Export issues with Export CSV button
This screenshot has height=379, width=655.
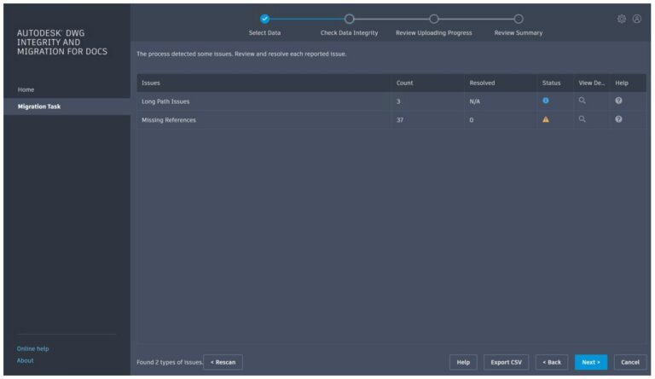tap(506, 362)
